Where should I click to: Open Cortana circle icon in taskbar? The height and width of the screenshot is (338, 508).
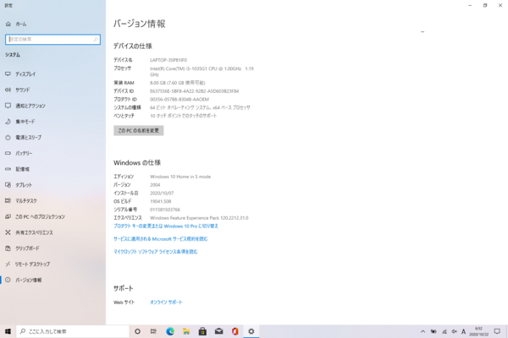[137, 331]
